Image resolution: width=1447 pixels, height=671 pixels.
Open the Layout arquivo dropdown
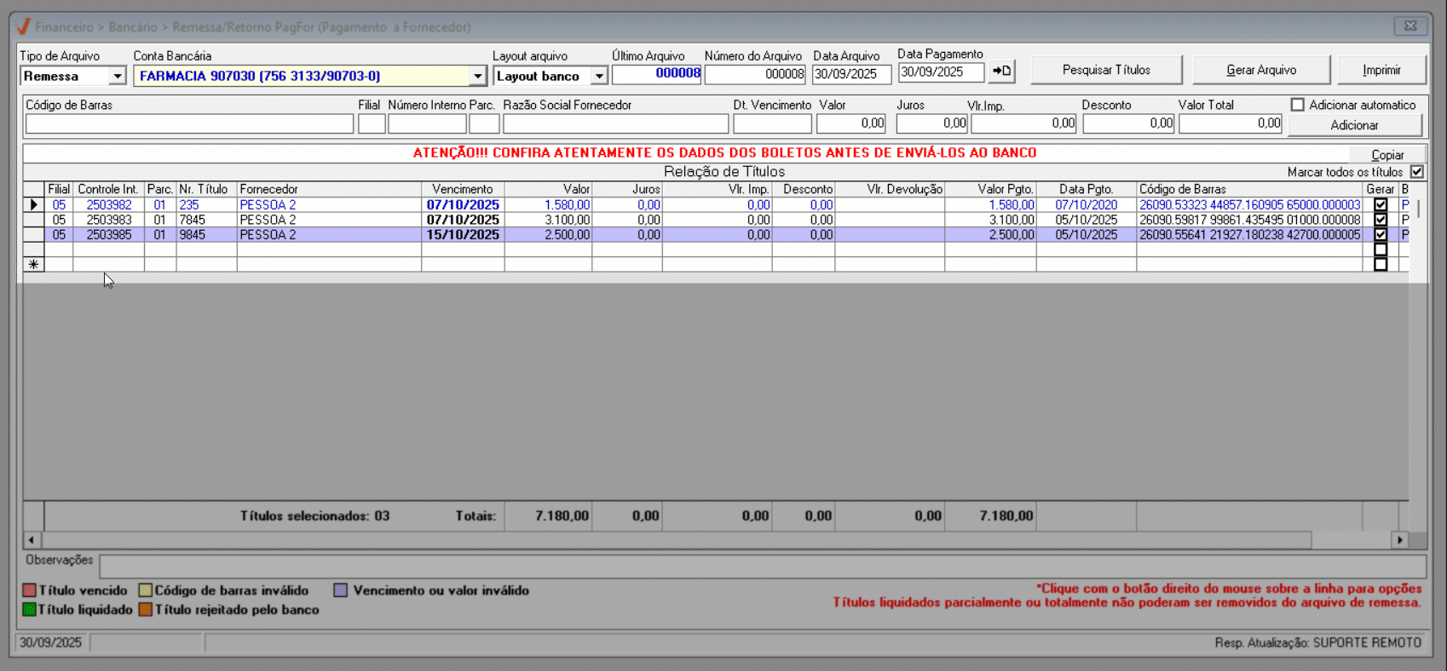tap(599, 76)
